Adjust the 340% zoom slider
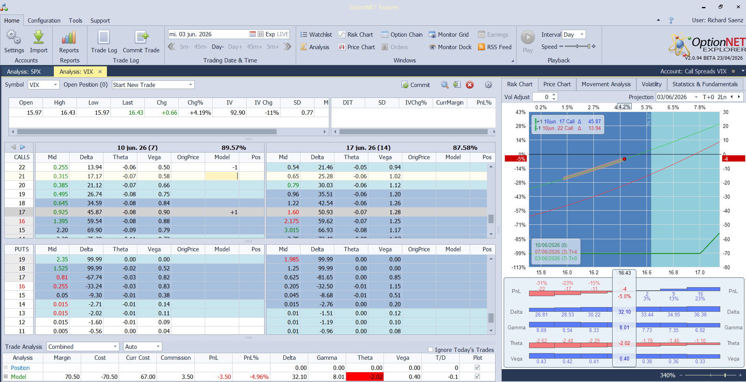This screenshot has width=746, height=382. point(710,375)
